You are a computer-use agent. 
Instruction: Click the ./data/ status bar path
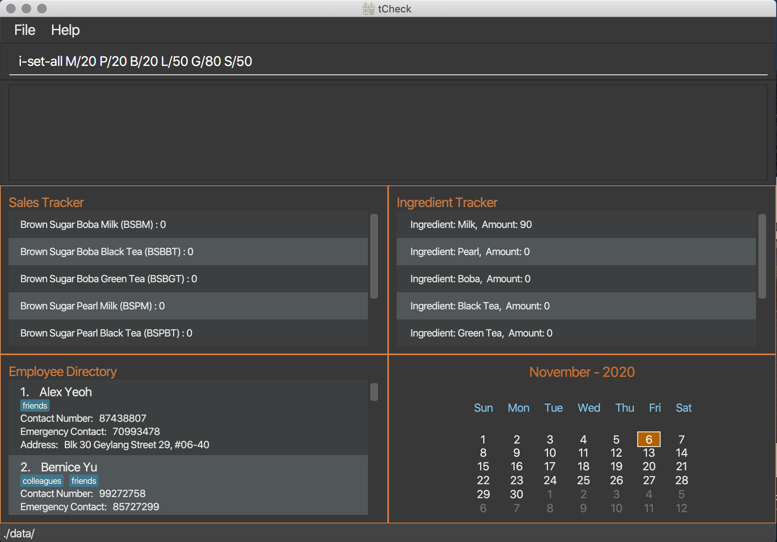click(x=19, y=533)
